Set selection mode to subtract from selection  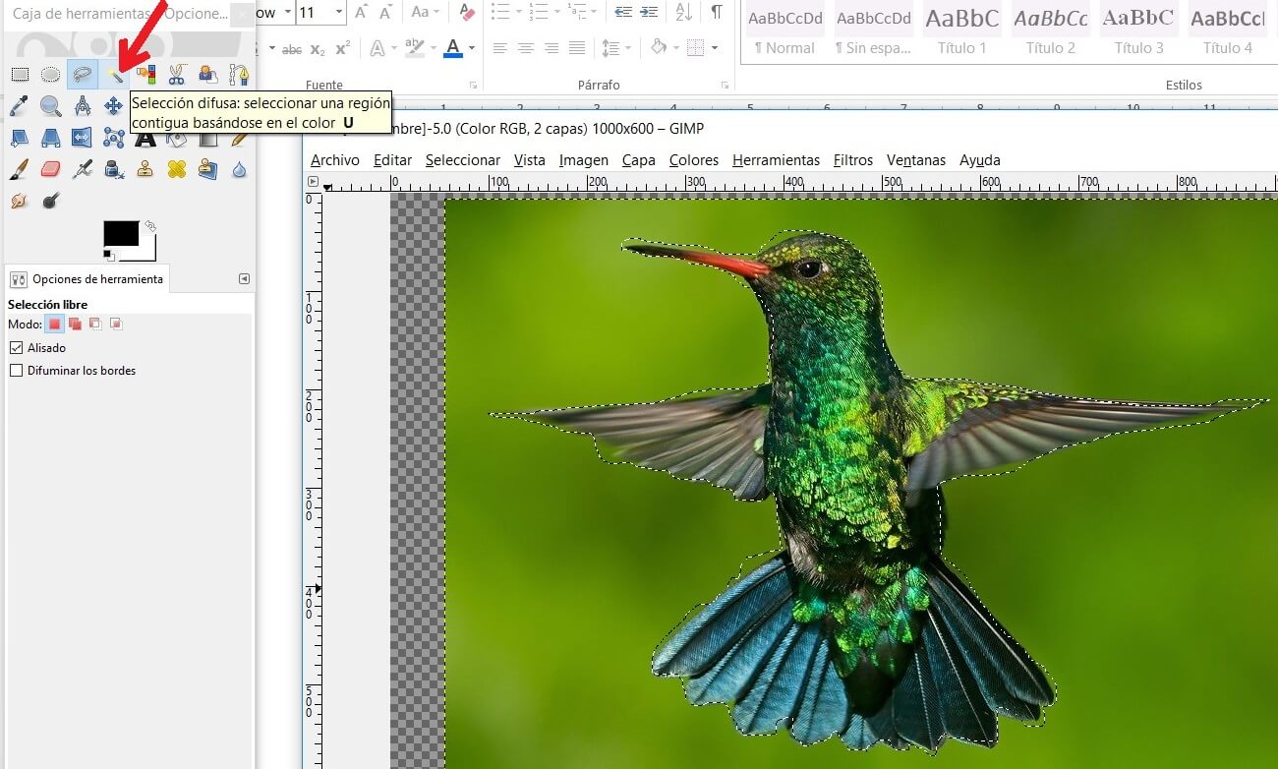pos(95,324)
